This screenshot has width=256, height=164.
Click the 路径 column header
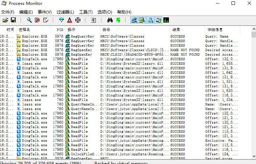click(x=135, y=30)
